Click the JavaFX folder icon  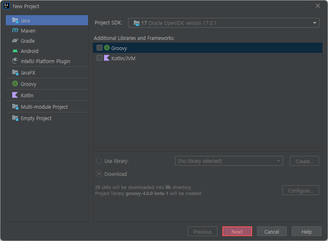click(15, 72)
